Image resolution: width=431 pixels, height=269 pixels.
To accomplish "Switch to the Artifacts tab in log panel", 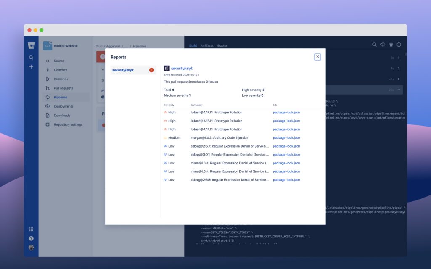I will [x=207, y=45].
